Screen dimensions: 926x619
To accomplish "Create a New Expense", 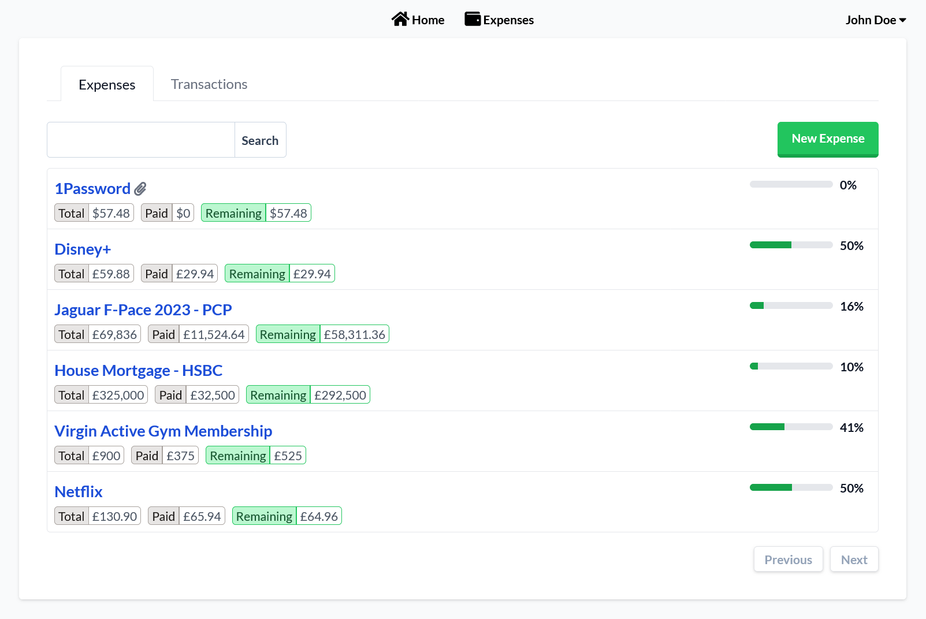I will click(x=828, y=139).
